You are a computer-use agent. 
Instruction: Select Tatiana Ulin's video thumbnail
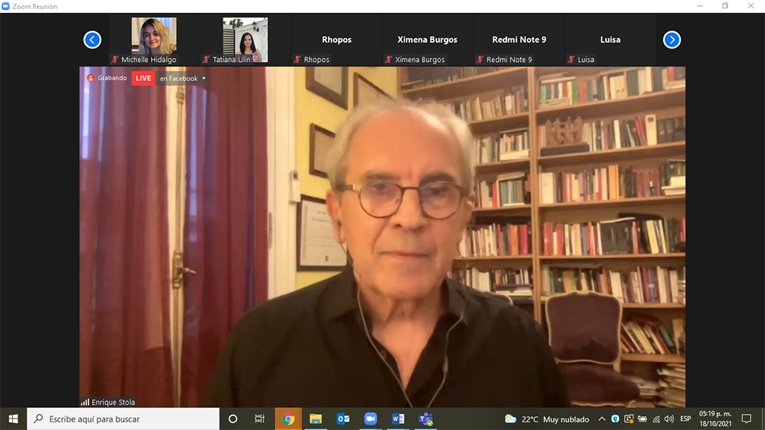pos(245,38)
